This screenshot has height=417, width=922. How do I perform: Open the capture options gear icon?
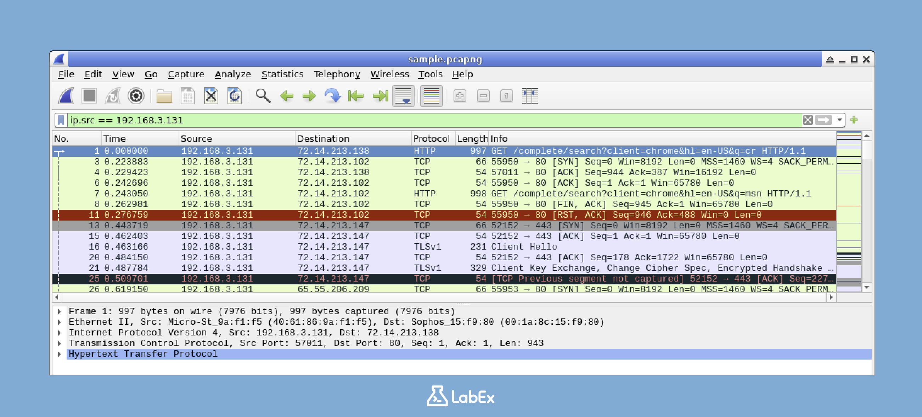point(136,96)
